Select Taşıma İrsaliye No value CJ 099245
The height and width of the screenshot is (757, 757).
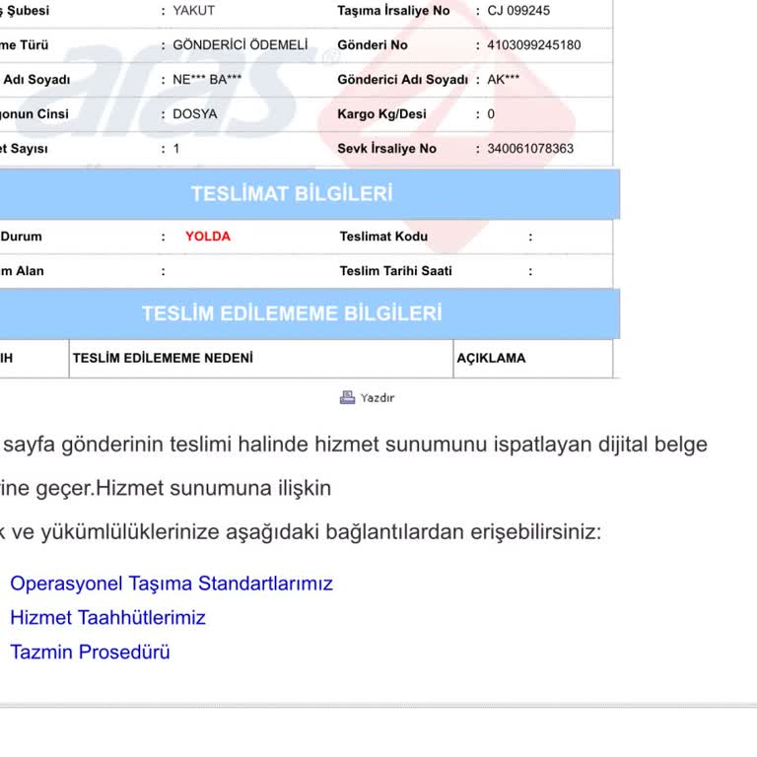click(x=518, y=10)
